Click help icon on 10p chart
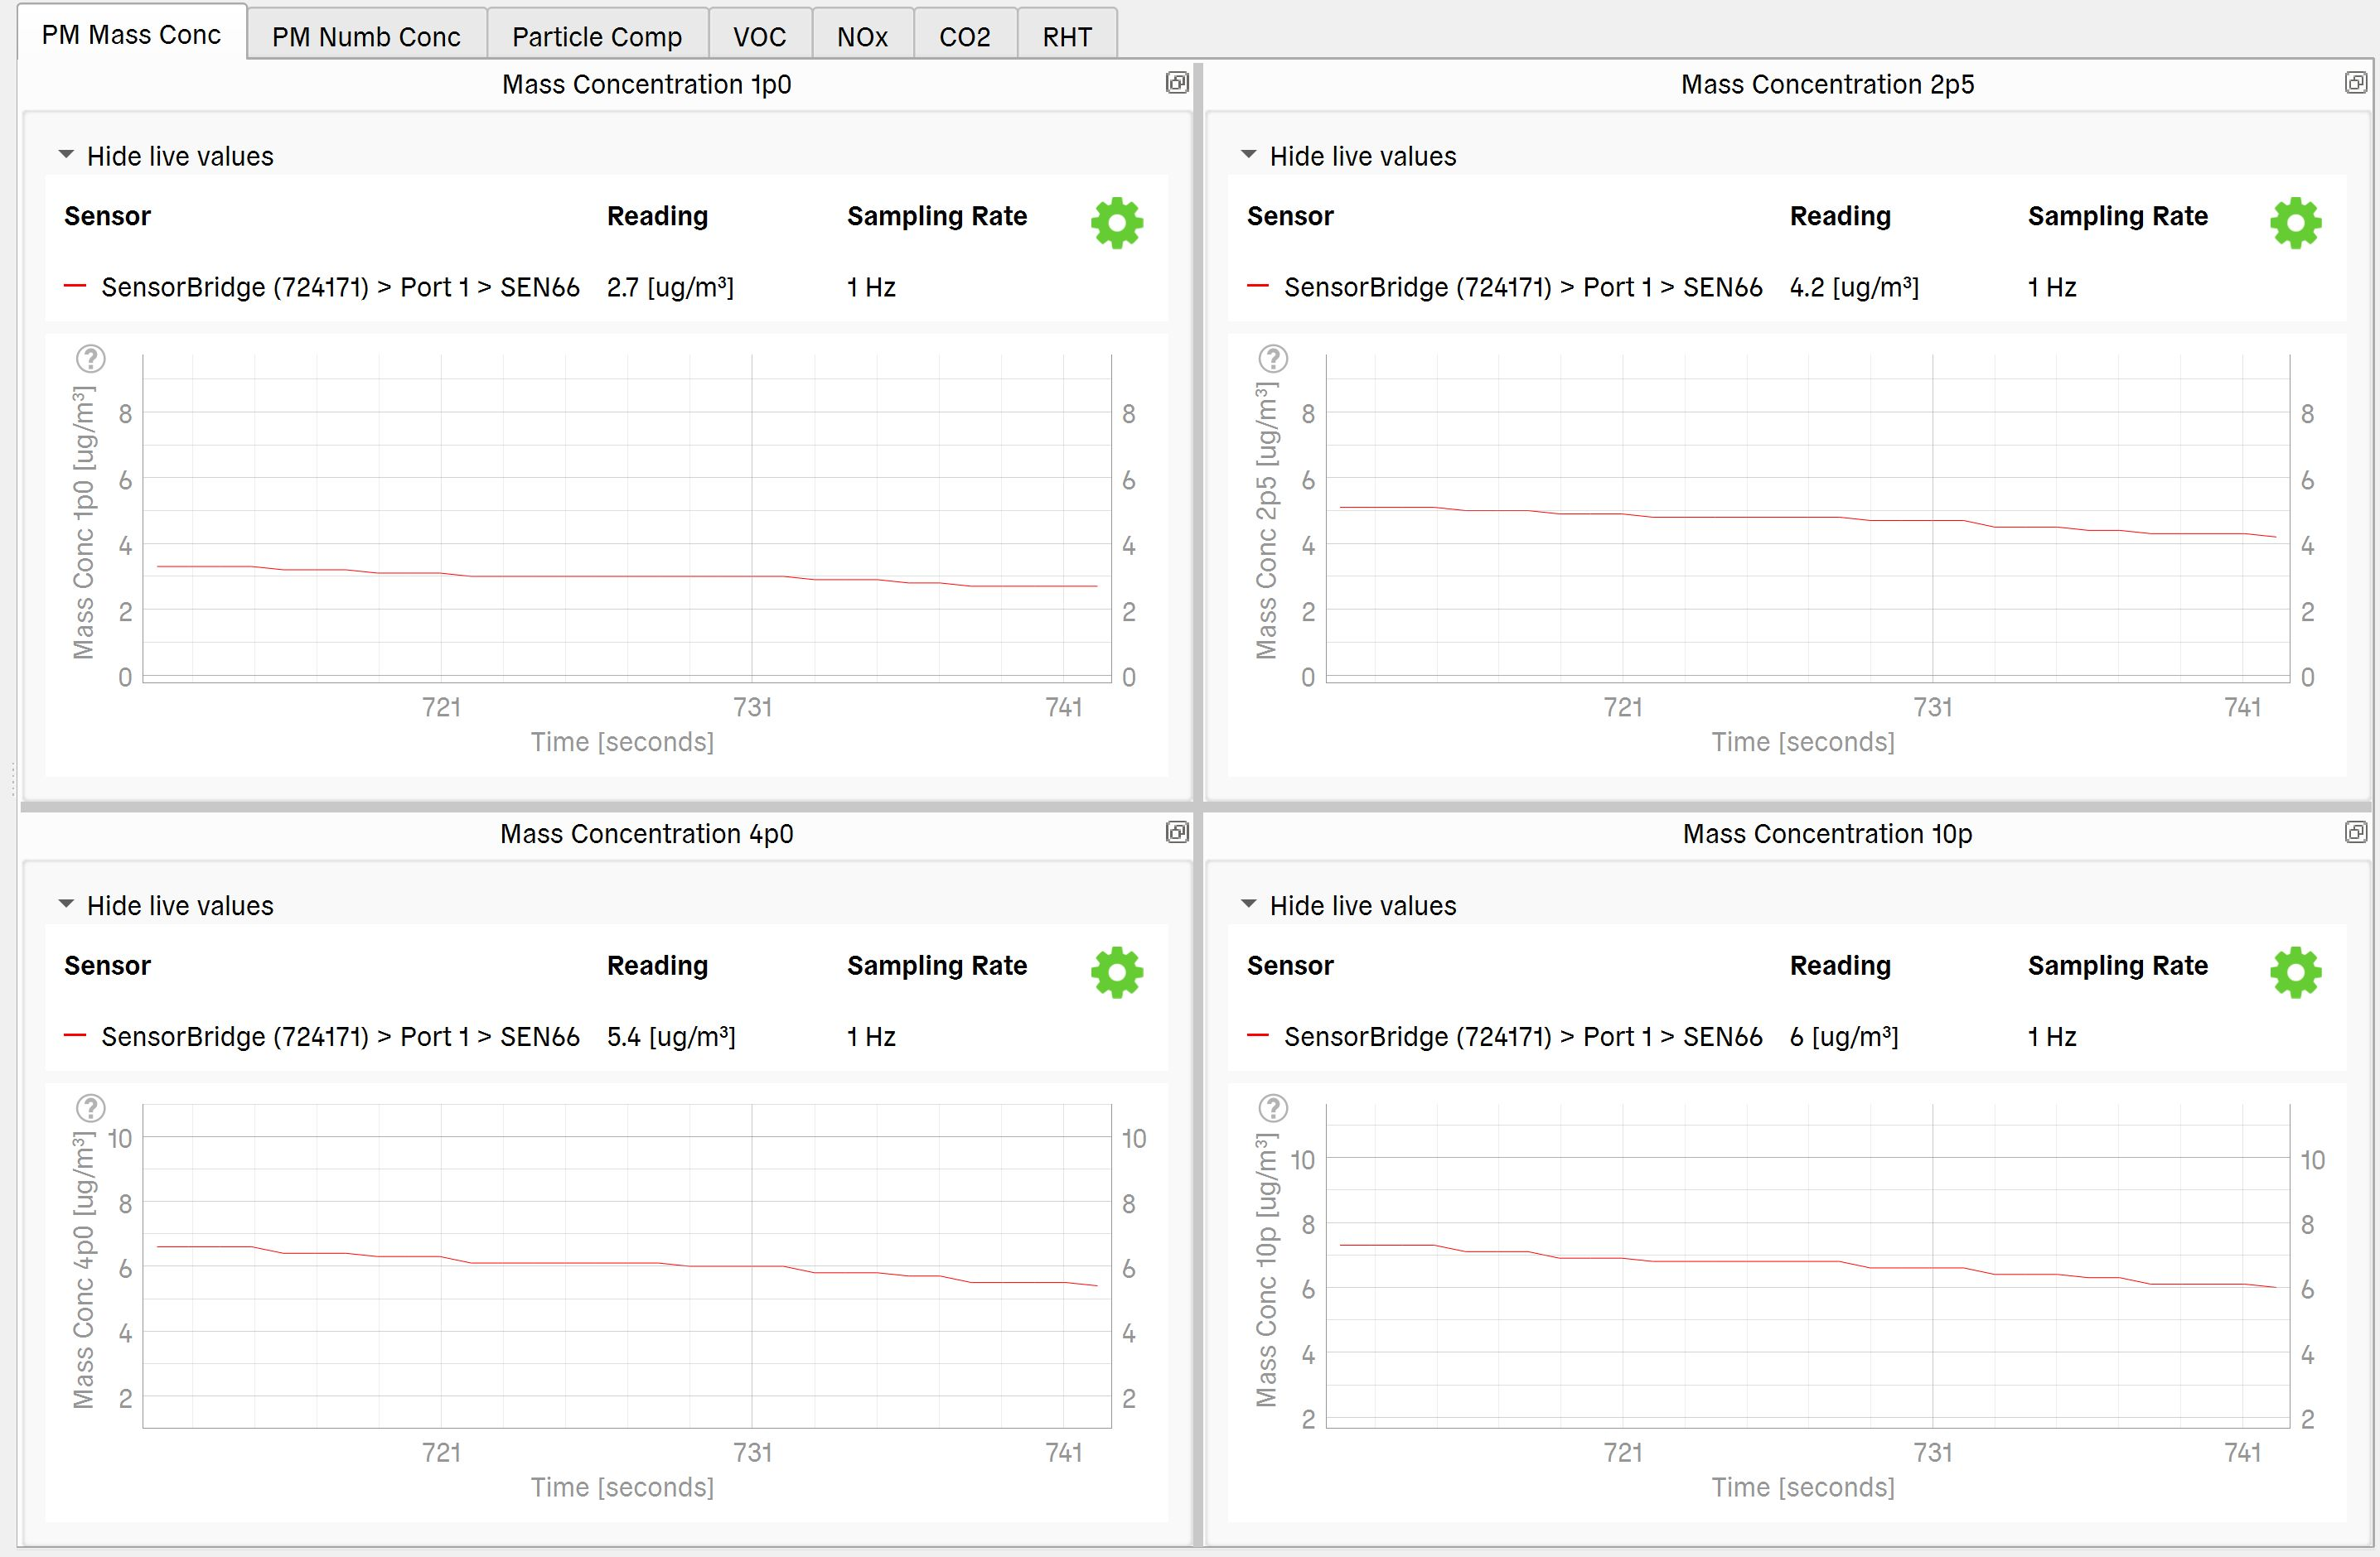Image resolution: width=2380 pixels, height=1557 pixels. [x=1273, y=1108]
